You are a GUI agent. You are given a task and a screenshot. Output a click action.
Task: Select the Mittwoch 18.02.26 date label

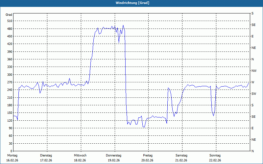point(80,158)
